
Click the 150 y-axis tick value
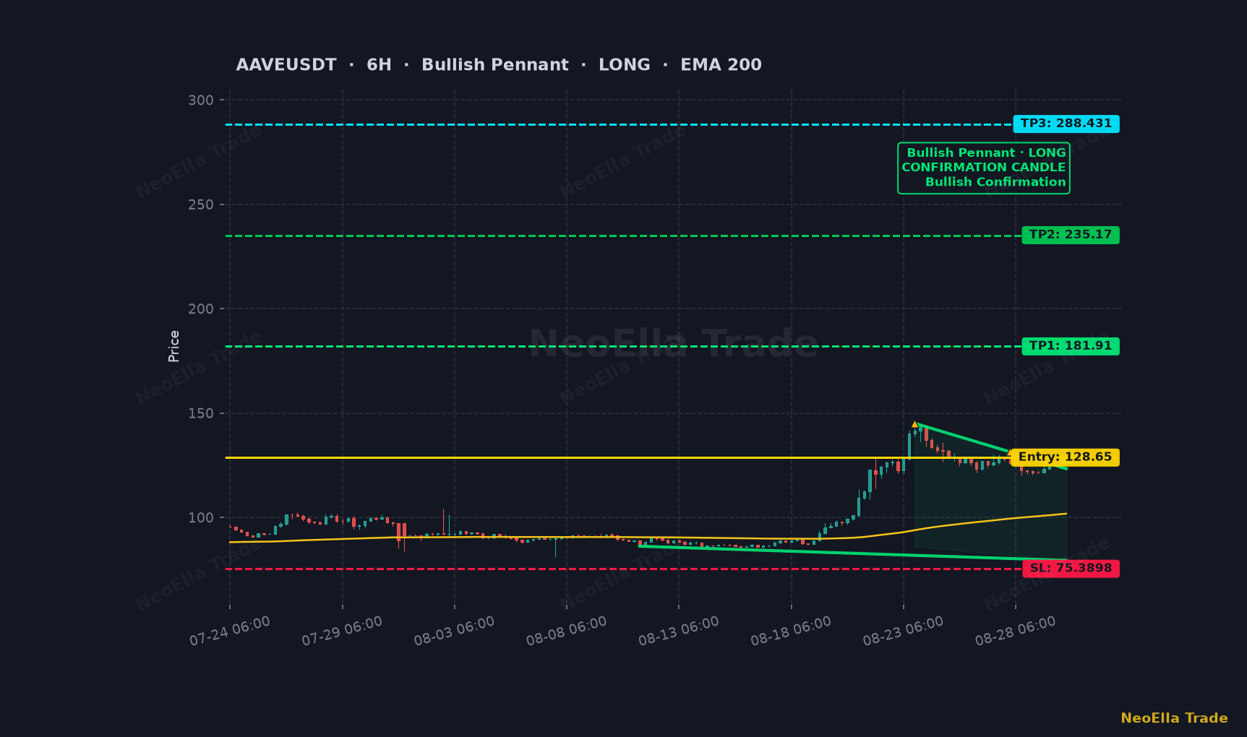point(201,414)
